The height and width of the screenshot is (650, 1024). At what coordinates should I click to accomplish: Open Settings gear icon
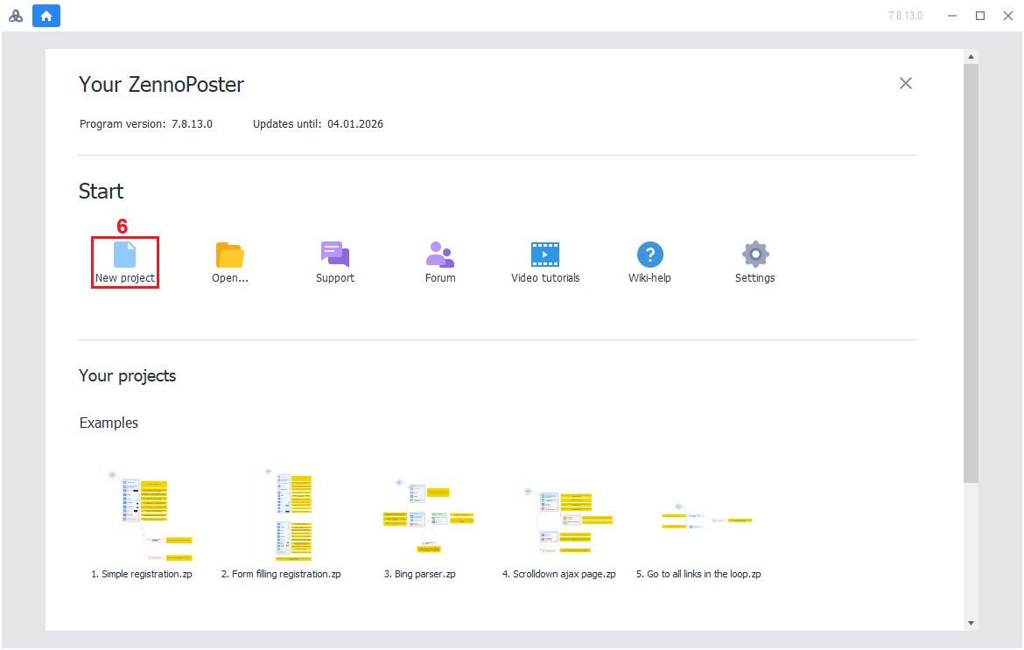point(755,255)
